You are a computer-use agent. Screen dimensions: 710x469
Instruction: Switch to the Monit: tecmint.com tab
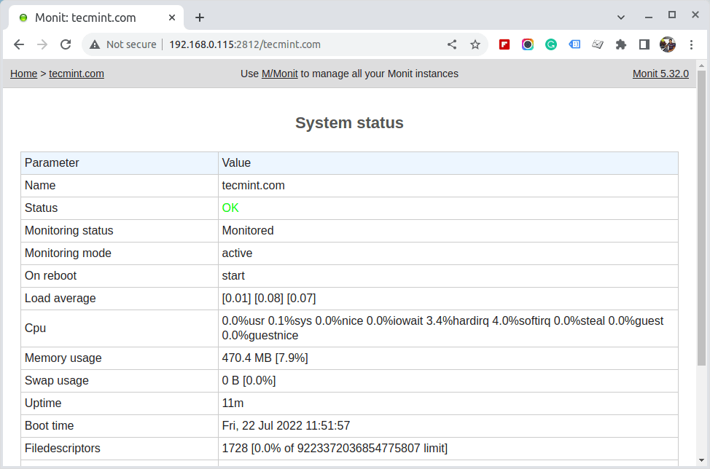87,17
